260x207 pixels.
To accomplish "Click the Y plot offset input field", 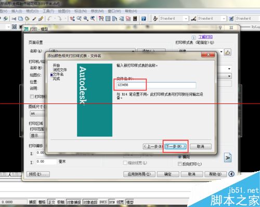I will click(46, 162).
